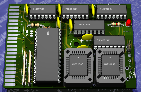Screen dimensions: 141x92
Task: Click the resistor beside the red LED
Action: [116, 24]
